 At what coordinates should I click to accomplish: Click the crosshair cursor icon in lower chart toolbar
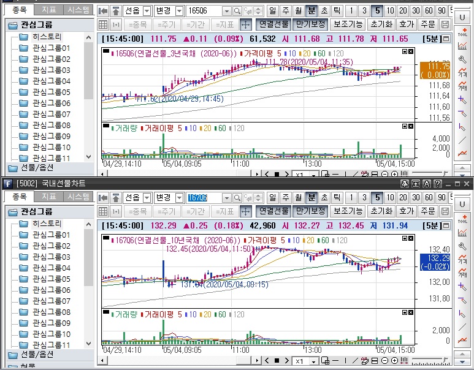(245, 211)
